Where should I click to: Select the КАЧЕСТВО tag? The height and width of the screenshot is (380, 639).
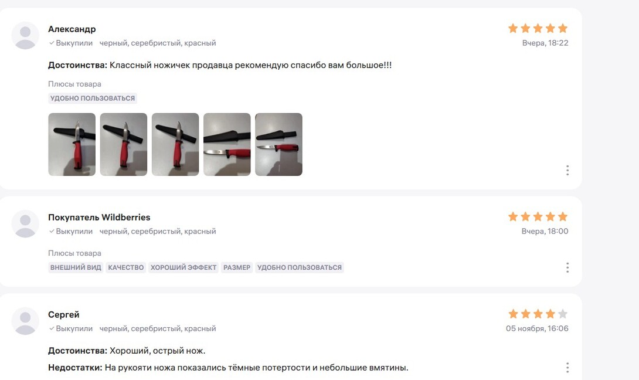[125, 267]
